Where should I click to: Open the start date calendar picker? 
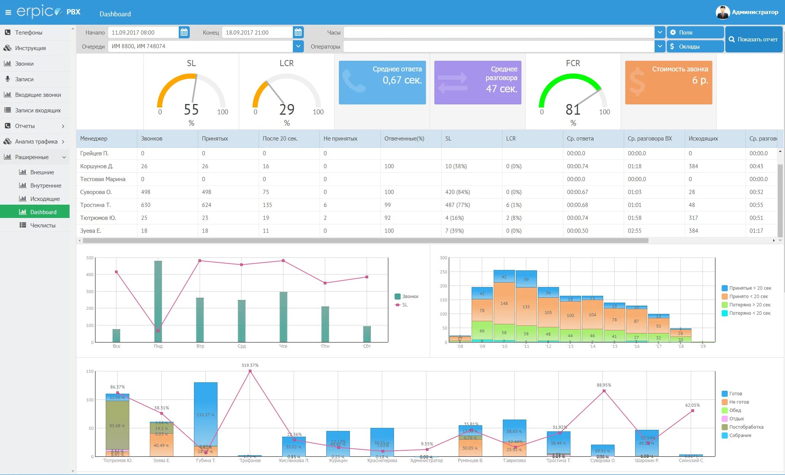(184, 32)
